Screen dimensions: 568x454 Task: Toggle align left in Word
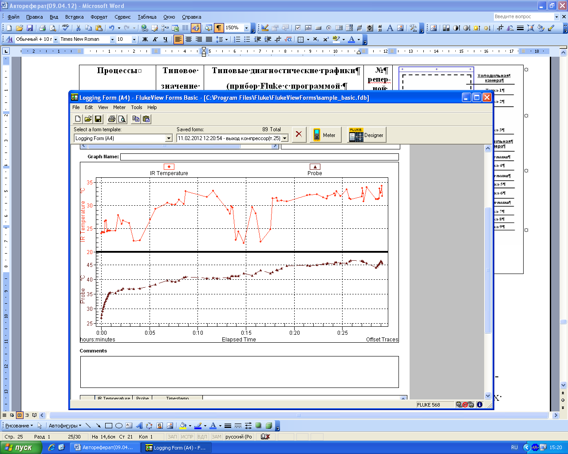coord(178,39)
